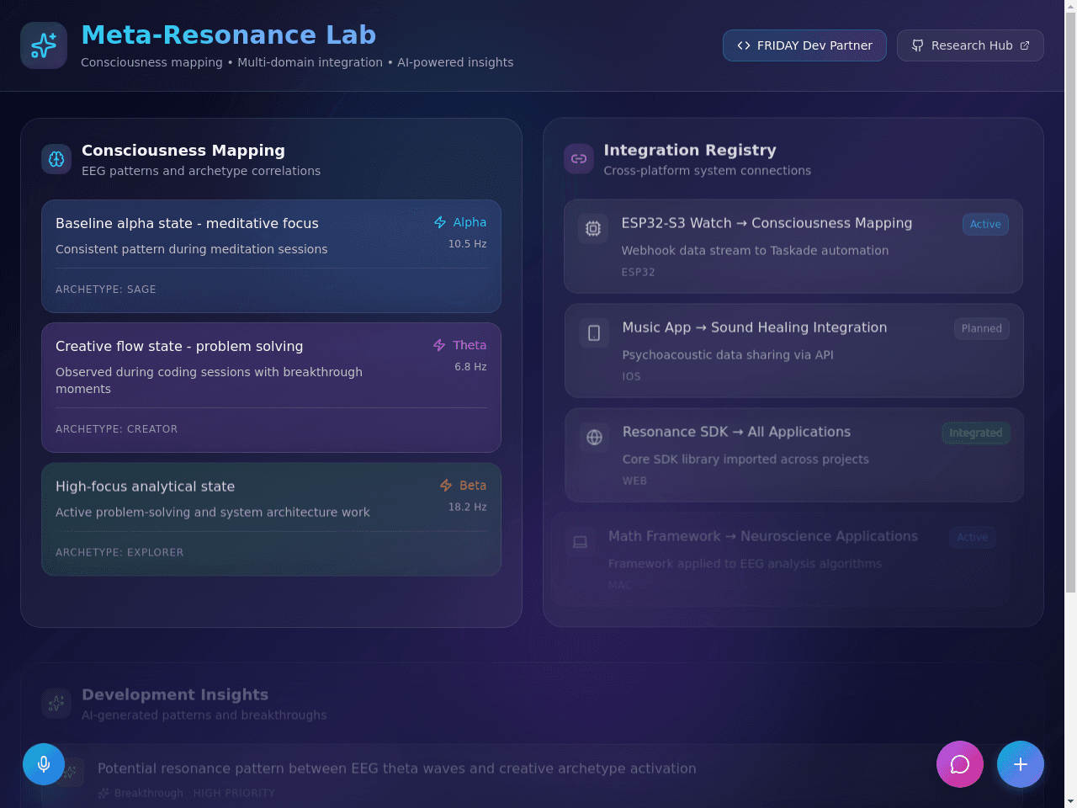Click the 18.2 Hz frequency value
Viewport: 1077px width, 808px height.
[467, 508]
